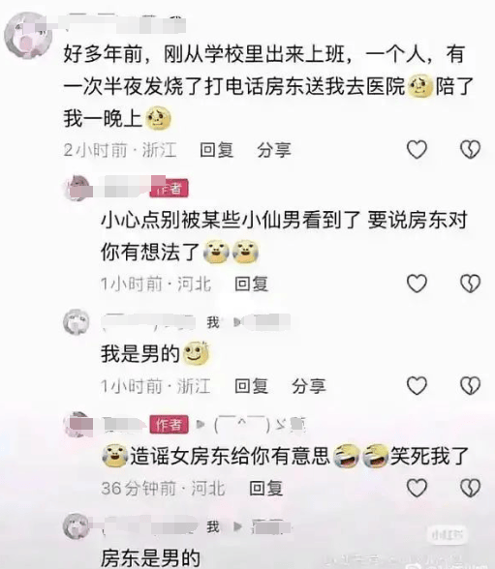Open avatar next to 房东是男的 comment
Screen dimensions: 495x569
pos(77,526)
